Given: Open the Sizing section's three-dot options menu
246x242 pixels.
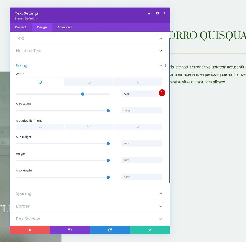Looking at the screenshot, I should [165, 65].
